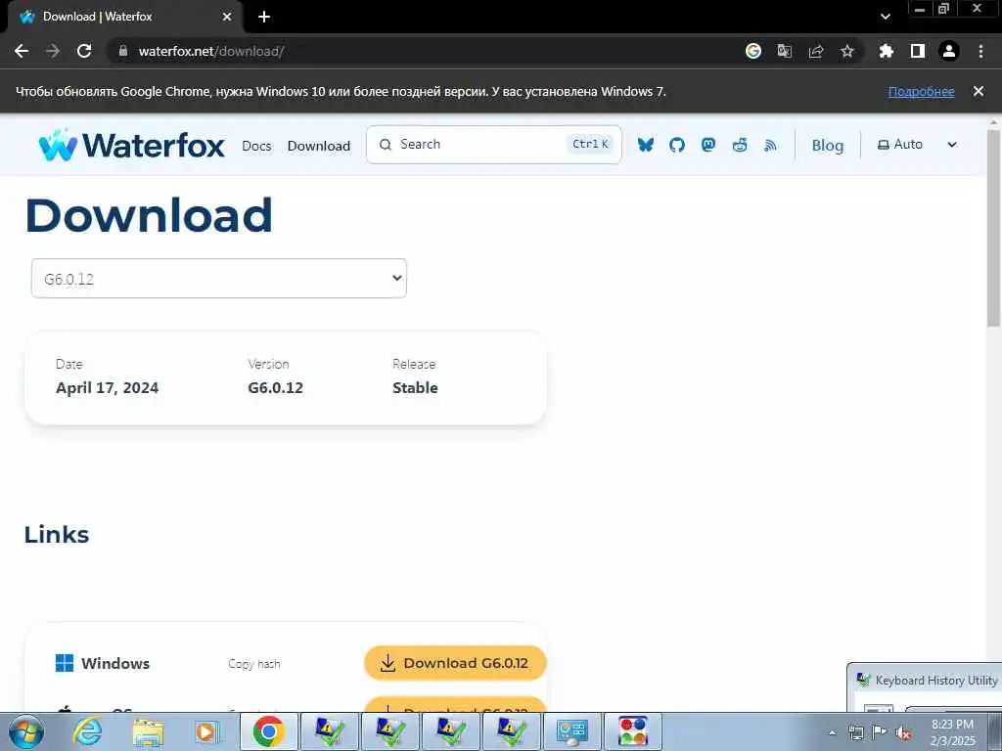The width and height of the screenshot is (1002, 751).
Task: Click the Windows logo icon in Links
Action: (x=65, y=664)
